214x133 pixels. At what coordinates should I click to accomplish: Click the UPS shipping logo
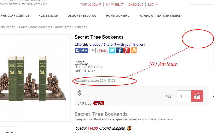click(x=129, y=128)
